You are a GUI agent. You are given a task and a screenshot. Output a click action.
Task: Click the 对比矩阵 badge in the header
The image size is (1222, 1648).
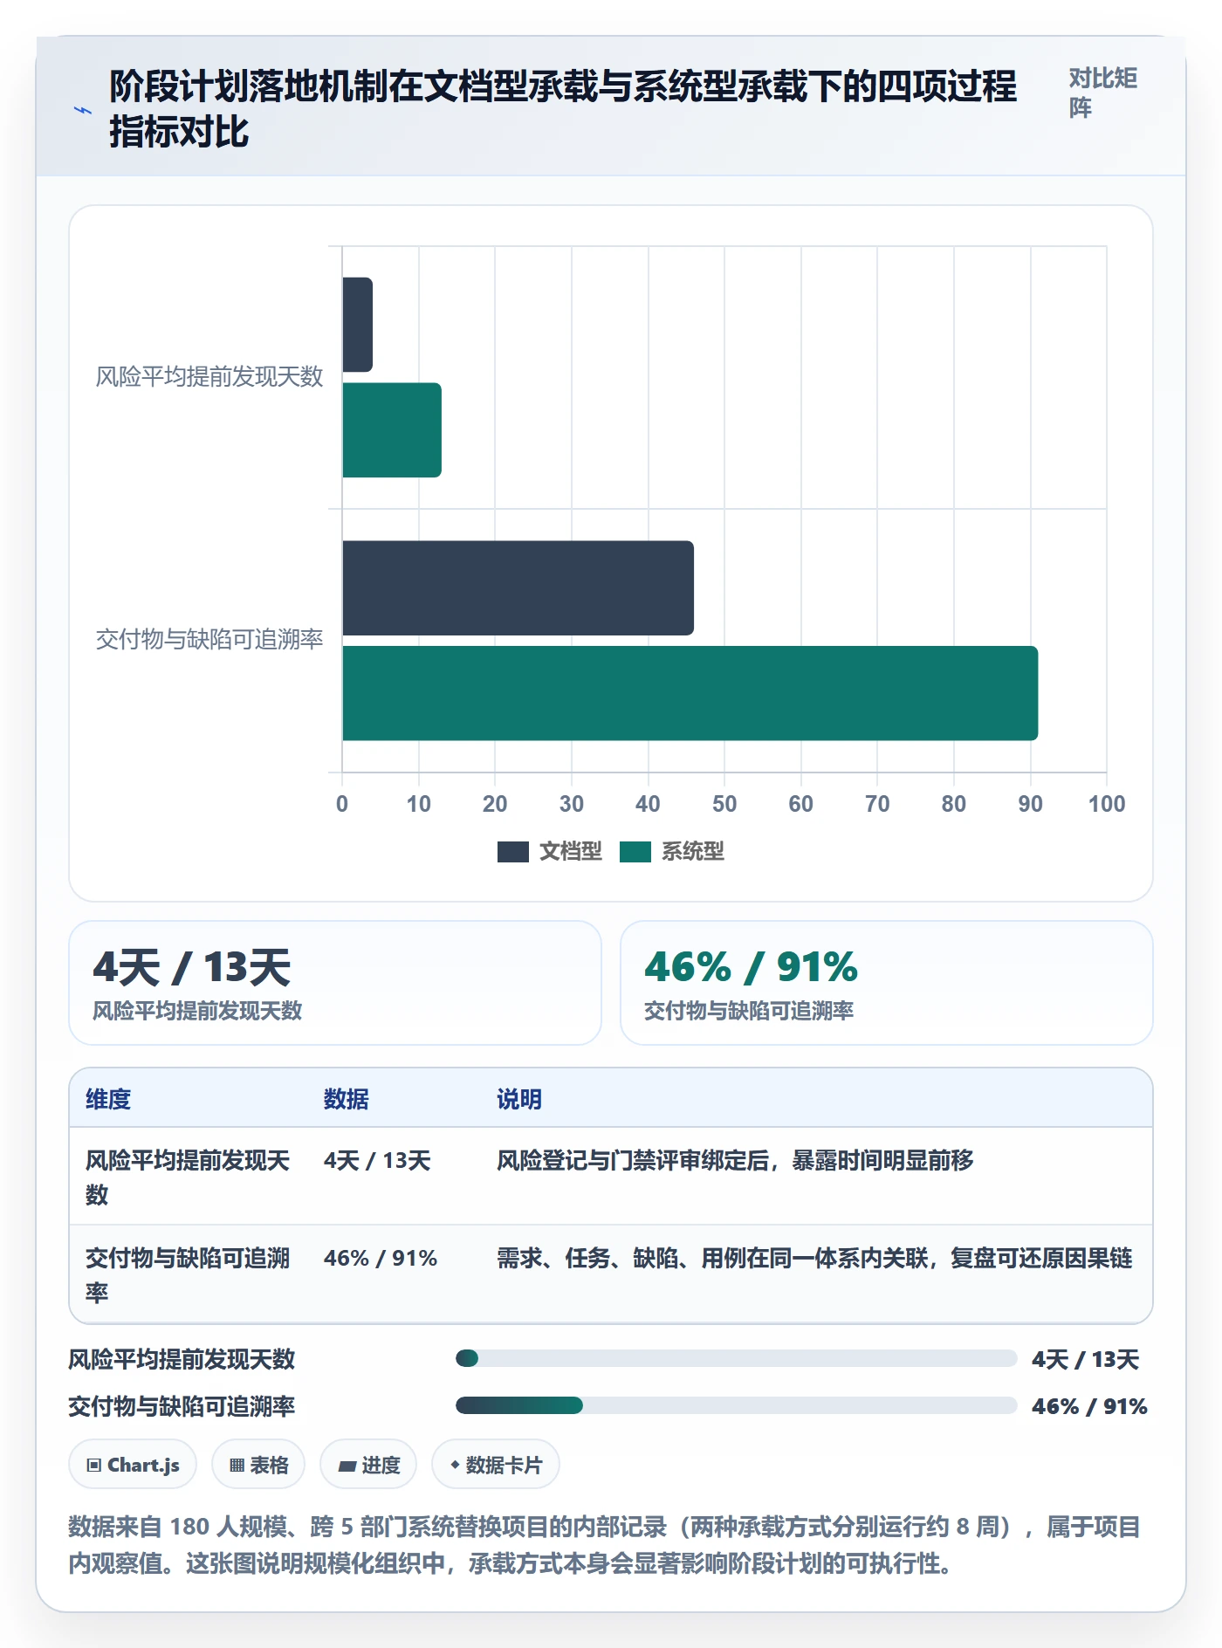click(x=1102, y=93)
